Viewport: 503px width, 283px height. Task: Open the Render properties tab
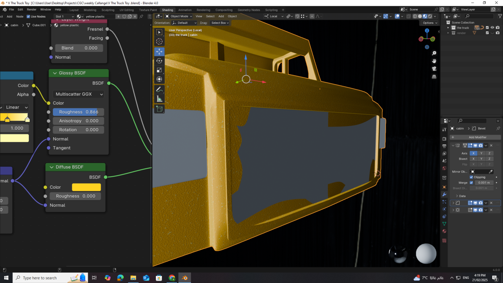tap(444, 139)
